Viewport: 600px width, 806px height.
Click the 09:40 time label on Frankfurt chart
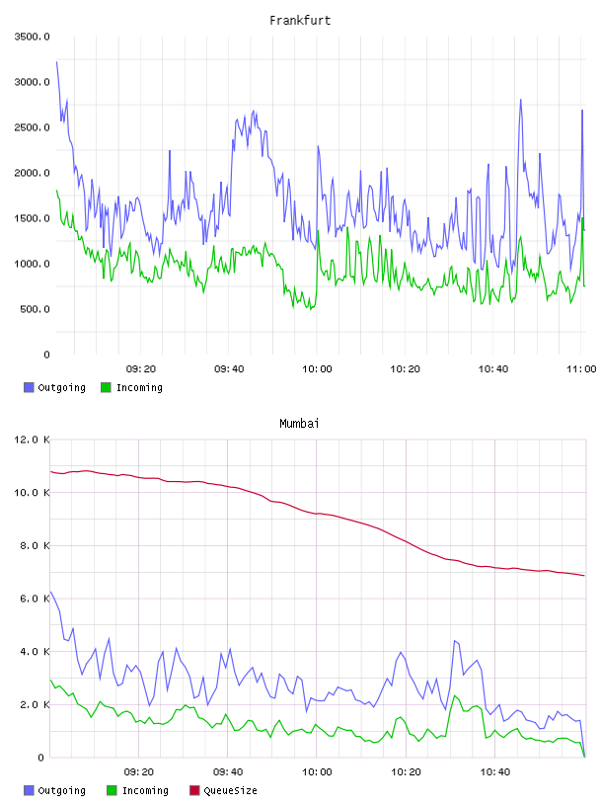229,369
